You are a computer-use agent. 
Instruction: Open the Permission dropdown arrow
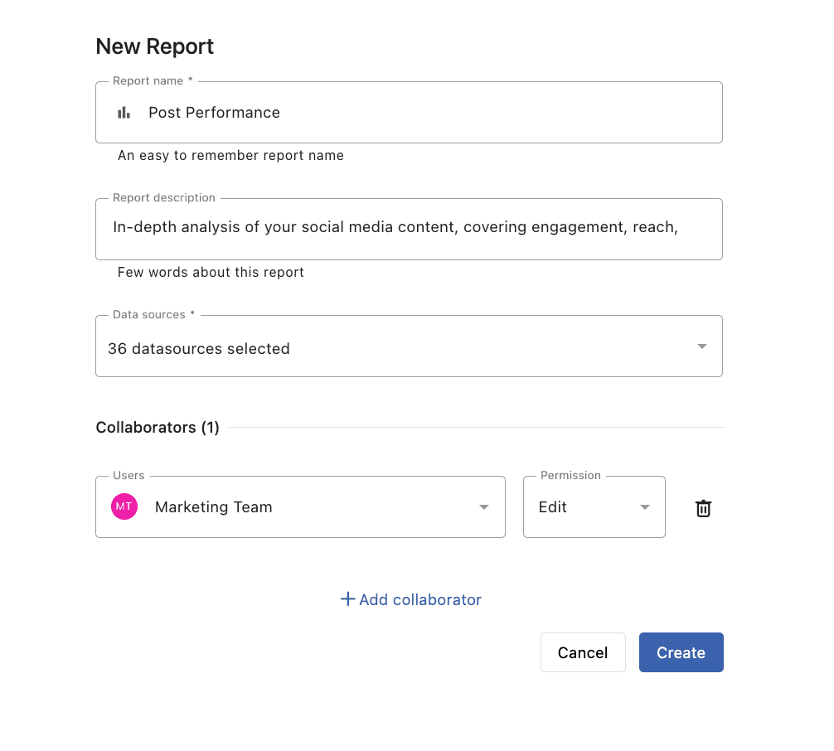click(644, 507)
